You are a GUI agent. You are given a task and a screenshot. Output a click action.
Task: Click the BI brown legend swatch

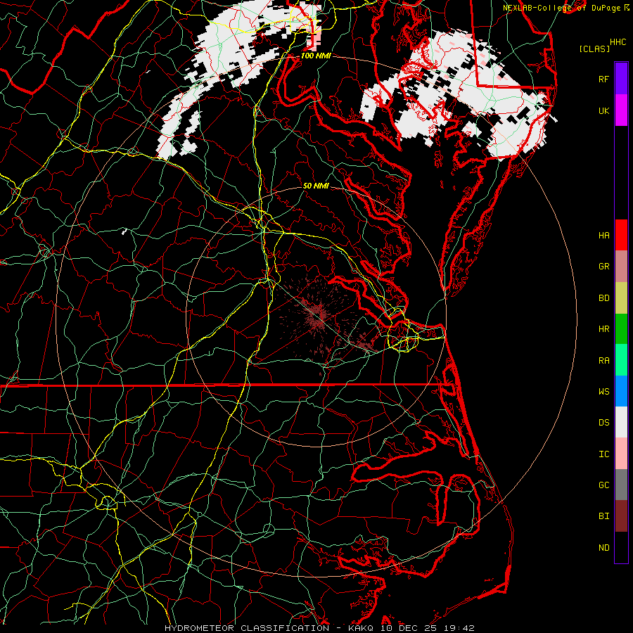621,516
